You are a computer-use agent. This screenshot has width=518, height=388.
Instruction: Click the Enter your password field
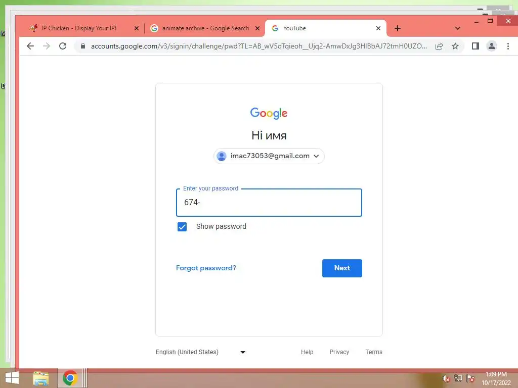pyautogui.click(x=269, y=203)
